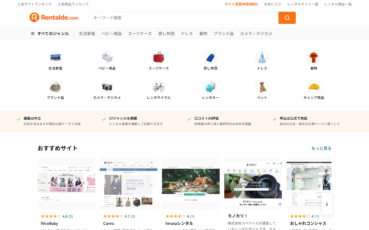Open カメラ・デジカメ in the navigation bar
This screenshot has width=369, height=230.
[256, 34]
